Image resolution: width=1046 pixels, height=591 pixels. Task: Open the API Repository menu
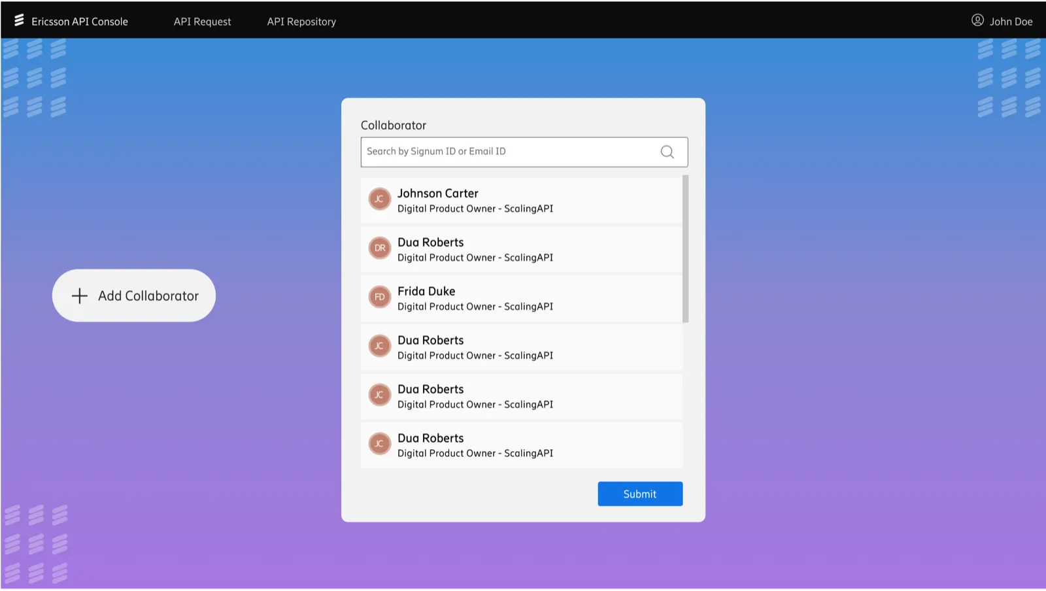tap(301, 22)
